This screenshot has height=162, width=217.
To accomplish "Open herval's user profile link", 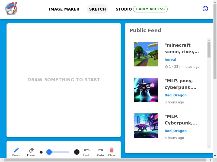I will [170, 59].
